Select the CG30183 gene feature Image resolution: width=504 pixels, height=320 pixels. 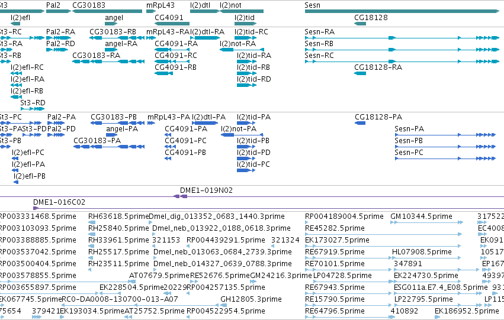point(107,11)
